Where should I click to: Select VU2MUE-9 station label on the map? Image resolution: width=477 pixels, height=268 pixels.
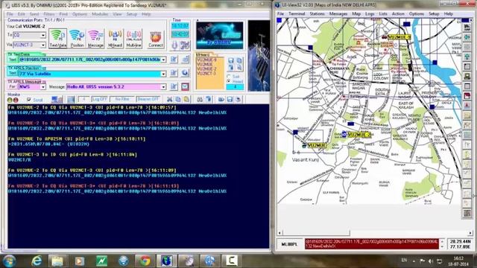399,37
